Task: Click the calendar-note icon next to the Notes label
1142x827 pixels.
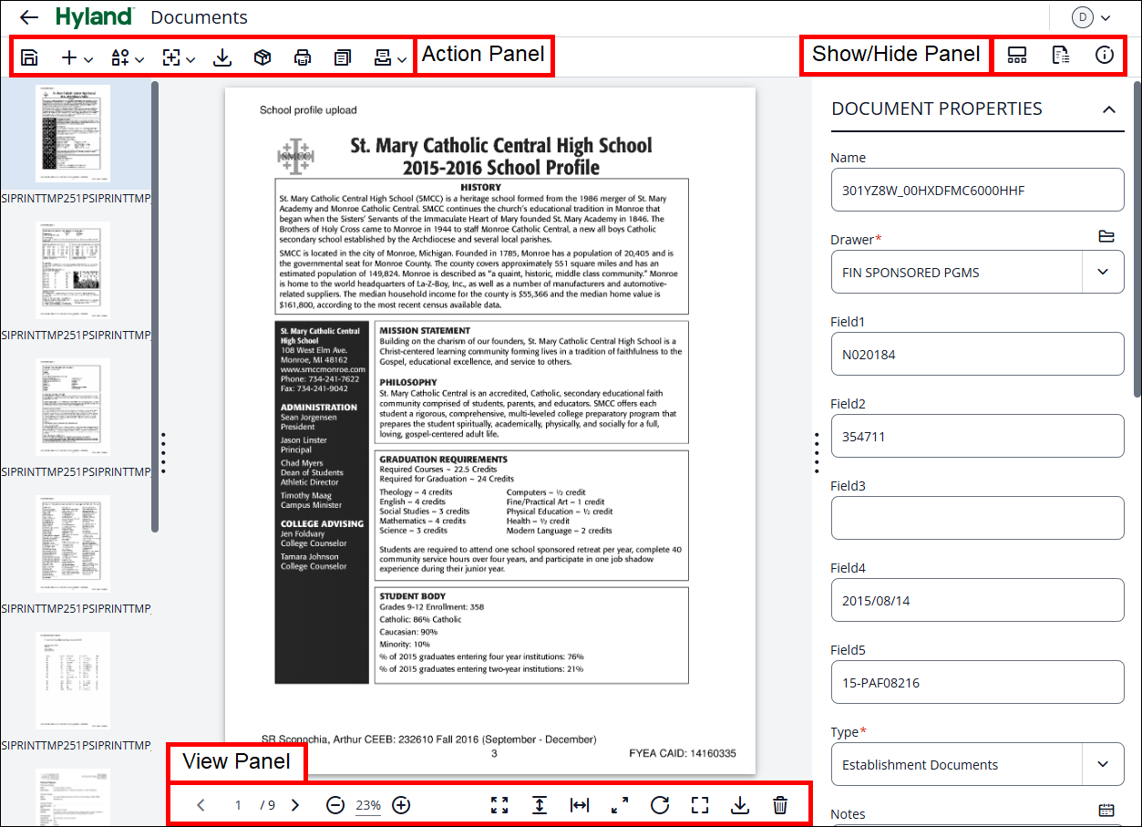Action: point(1106,810)
